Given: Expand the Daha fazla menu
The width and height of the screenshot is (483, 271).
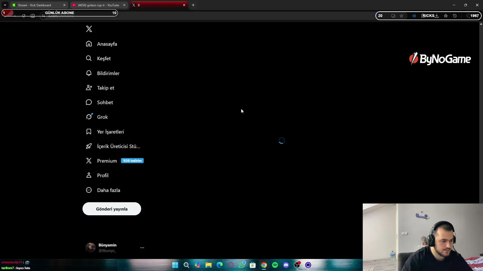Looking at the screenshot, I should click(x=103, y=190).
